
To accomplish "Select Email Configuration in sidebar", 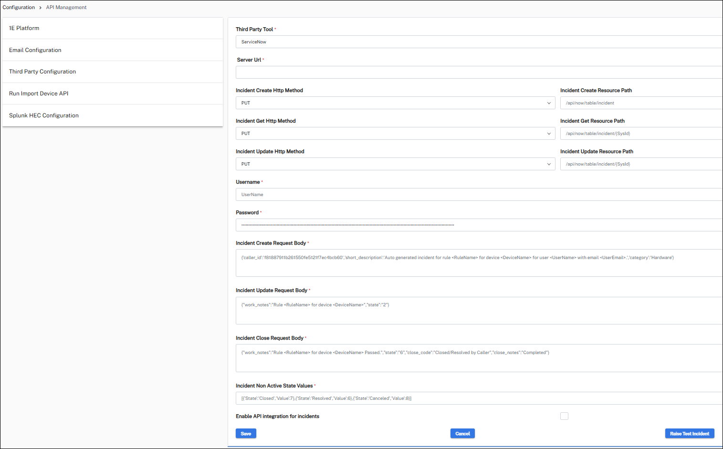I will [35, 50].
